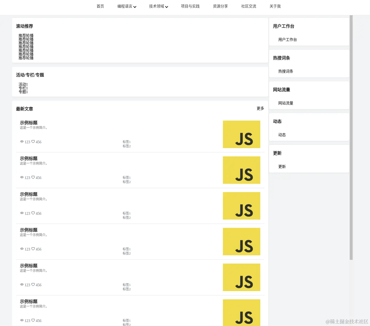Viewport: 370px width, 326px height.
Task: Click the heart likes icon of the third article
Action: tap(33, 213)
